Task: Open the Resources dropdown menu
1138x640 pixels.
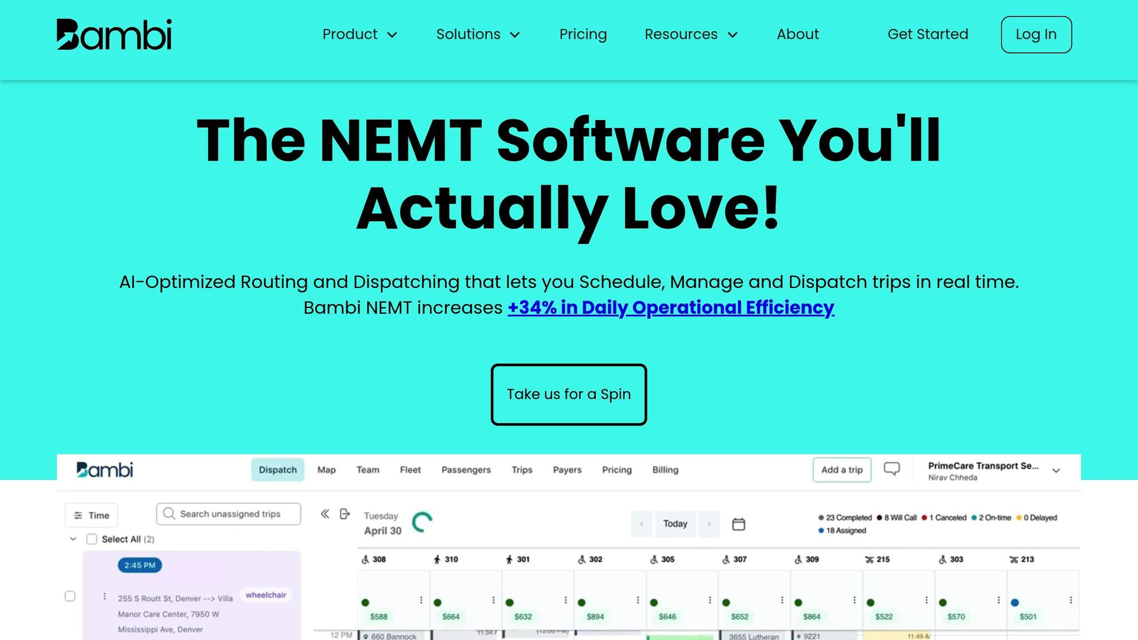Action: [691, 34]
